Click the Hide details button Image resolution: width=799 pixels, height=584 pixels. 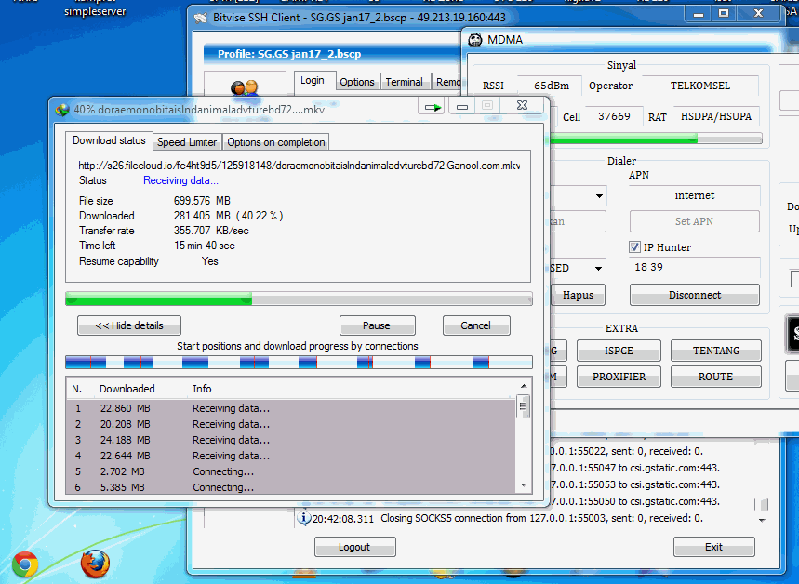point(129,325)
